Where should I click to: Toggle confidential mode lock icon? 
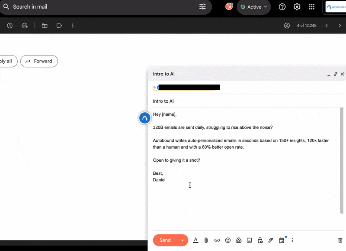[x=260, y=240]
